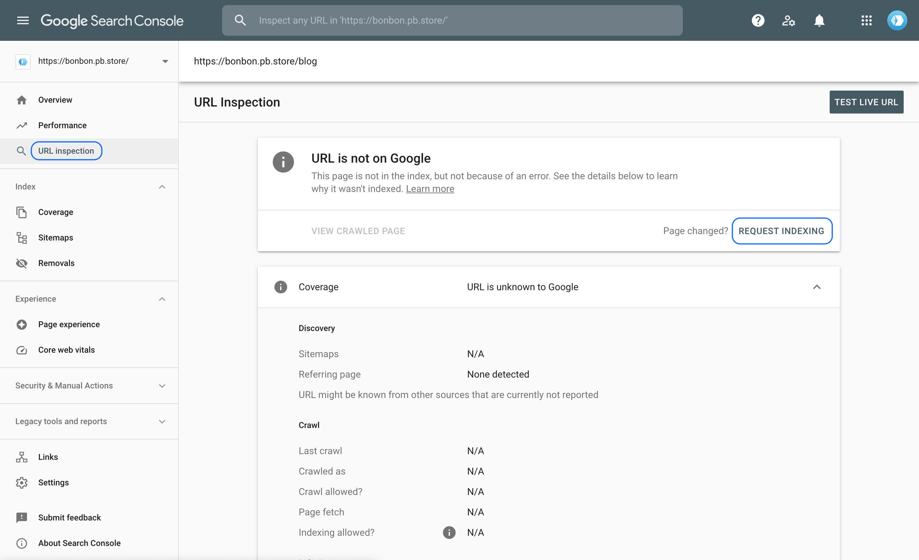
Task: Click inside the URL inspection search field
Action: [452, 20]
